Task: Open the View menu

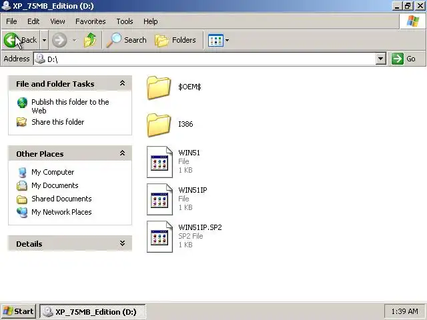Action: [x=57, y=21]
